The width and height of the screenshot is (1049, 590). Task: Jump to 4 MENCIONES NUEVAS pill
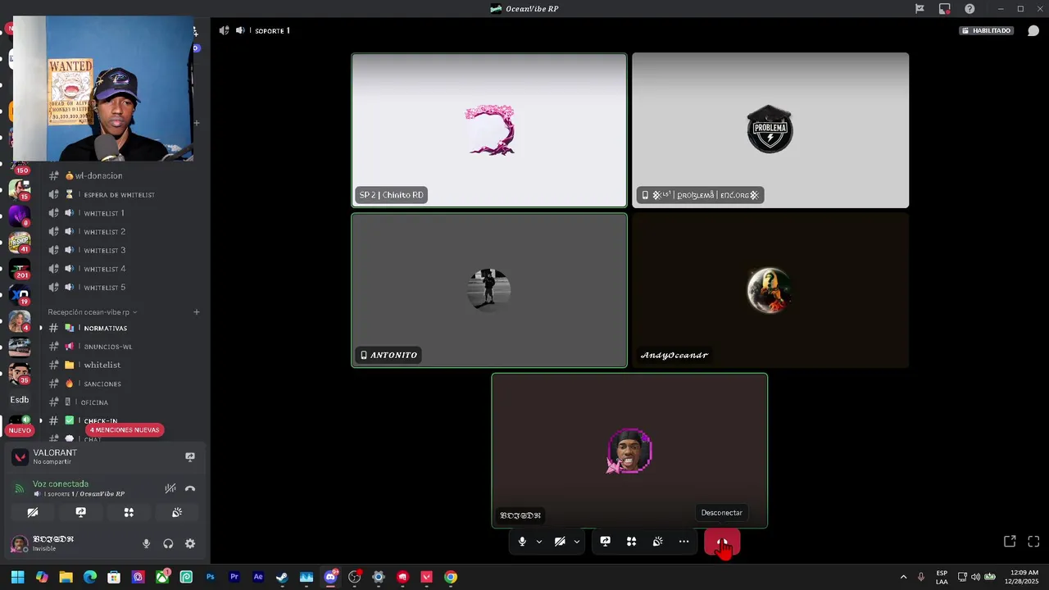coord(125,430)
